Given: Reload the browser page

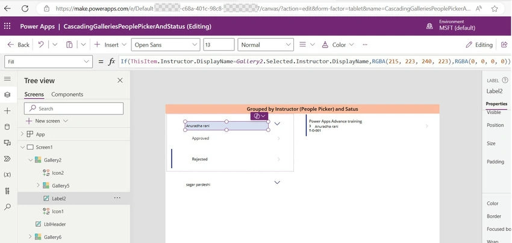Looking at the screenshot, I should click(x=25, y=8).
